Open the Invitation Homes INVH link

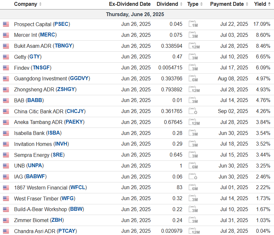click(x=61, y=144)
